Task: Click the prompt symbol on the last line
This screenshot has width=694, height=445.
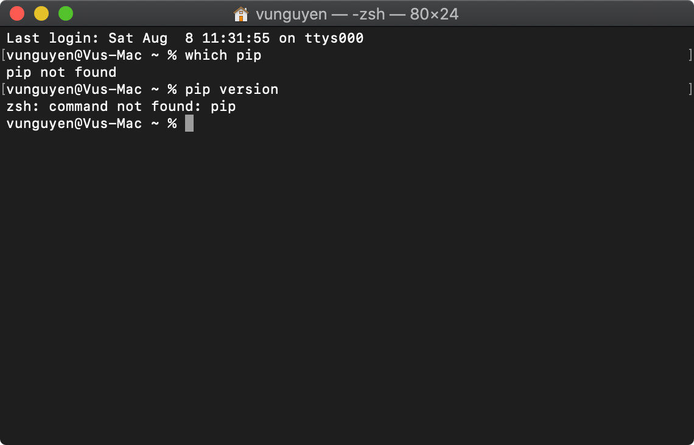Action: point(173,123)
